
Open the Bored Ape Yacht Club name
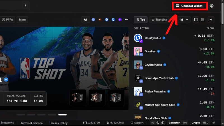[159, 78]
